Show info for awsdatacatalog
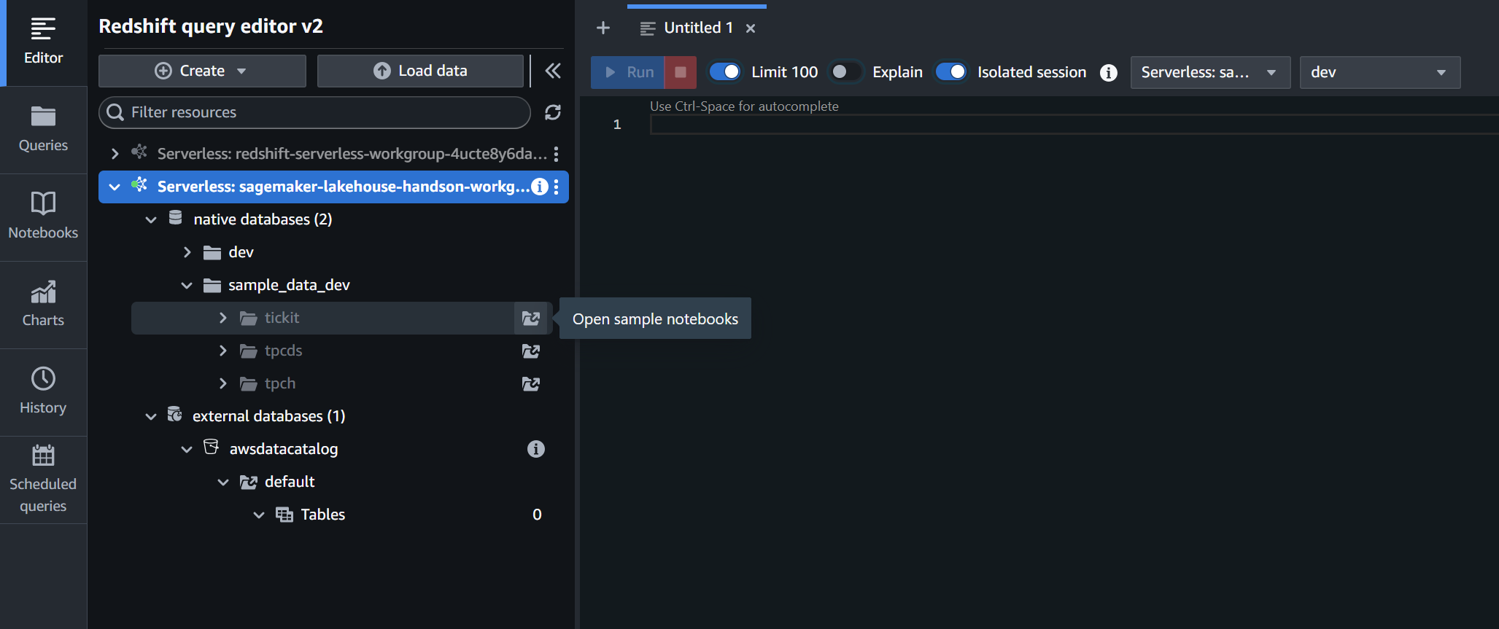 [x=536, y=449]
